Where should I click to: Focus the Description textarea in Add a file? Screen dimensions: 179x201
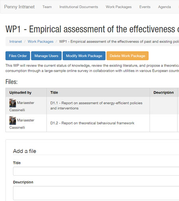click(96, 193)
